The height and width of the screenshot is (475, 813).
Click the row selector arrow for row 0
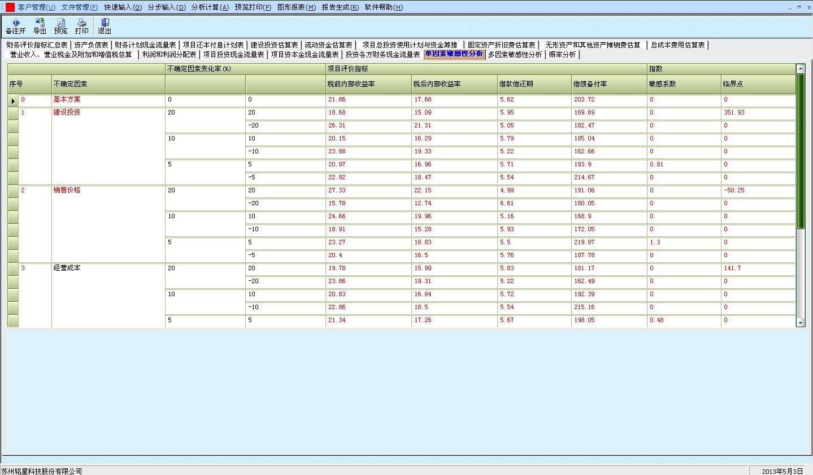pyautogui.click(x=13, y=100)
